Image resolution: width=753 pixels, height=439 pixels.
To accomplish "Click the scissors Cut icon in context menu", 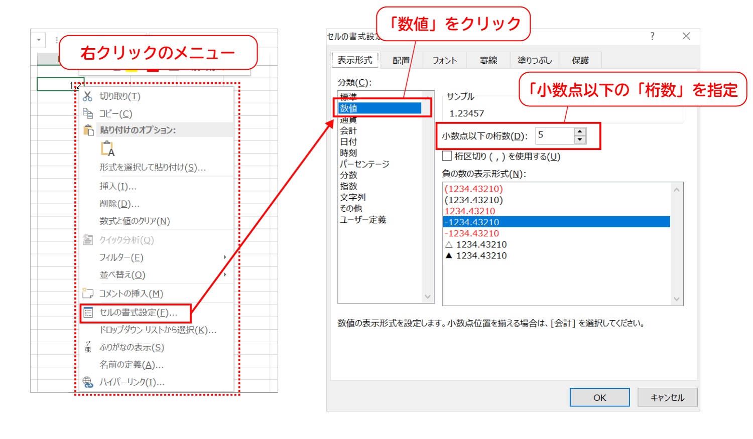I will pyautogui.click(x=88, y=96).
